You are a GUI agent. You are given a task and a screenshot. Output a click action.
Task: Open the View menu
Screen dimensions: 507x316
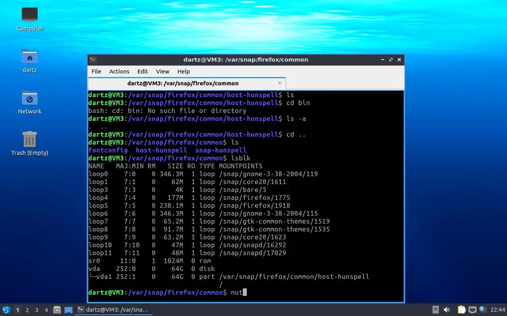pyautogui.click(x=162, y=71)
